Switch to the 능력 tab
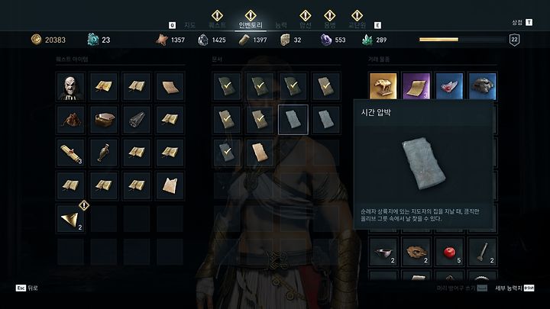This screenshot has height=309, width=550. pos(280,25)
